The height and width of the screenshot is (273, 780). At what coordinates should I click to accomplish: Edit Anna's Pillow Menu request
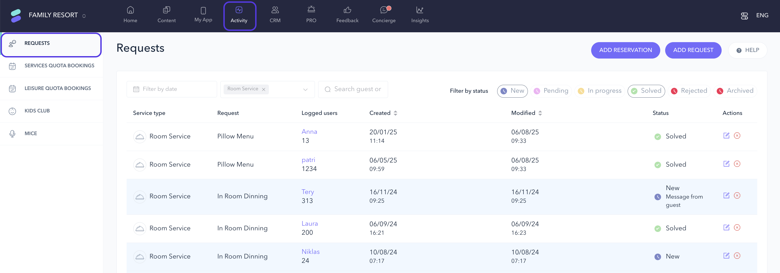(726, 135)
